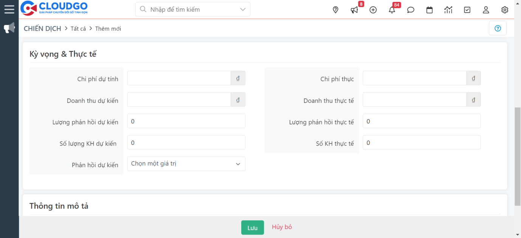Click the quick create plus icon
This screenshot has width=521, height=238.
coord(373,10)
